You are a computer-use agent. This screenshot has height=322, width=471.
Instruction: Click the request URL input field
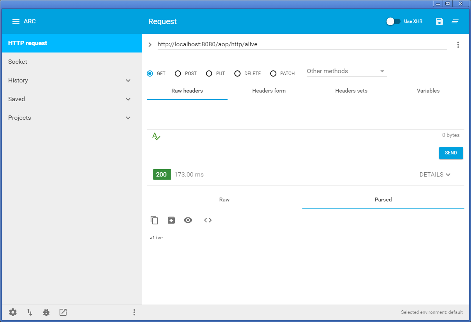(302, 44)
